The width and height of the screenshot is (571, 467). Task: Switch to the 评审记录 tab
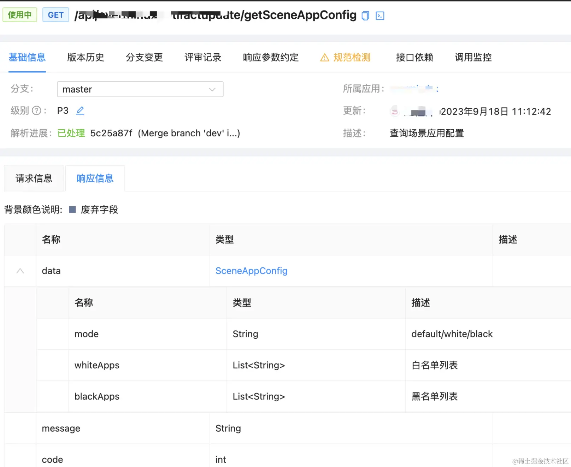pyautogui.click(x=202, y=57)
